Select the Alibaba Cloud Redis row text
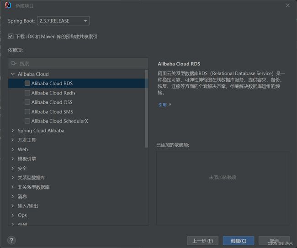This screenshot has width=297, height=248. (x=53, y=93)
